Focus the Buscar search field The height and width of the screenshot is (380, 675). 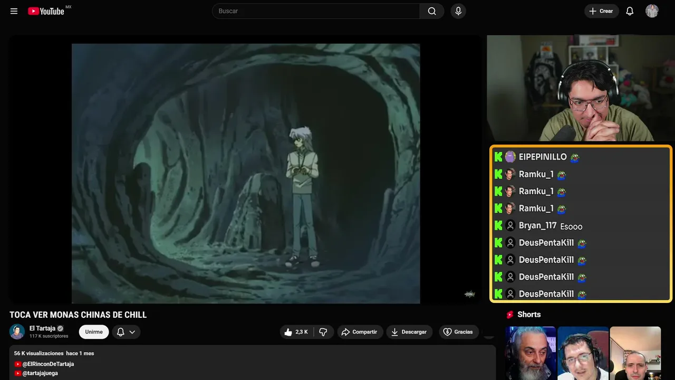tap(316, 11)
